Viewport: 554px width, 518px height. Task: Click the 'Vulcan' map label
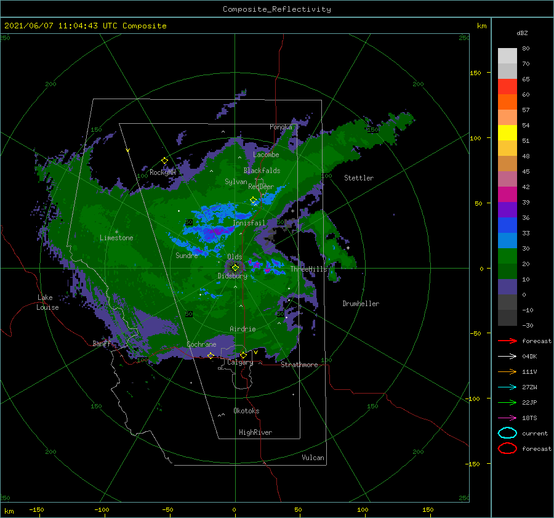(313, 458)
